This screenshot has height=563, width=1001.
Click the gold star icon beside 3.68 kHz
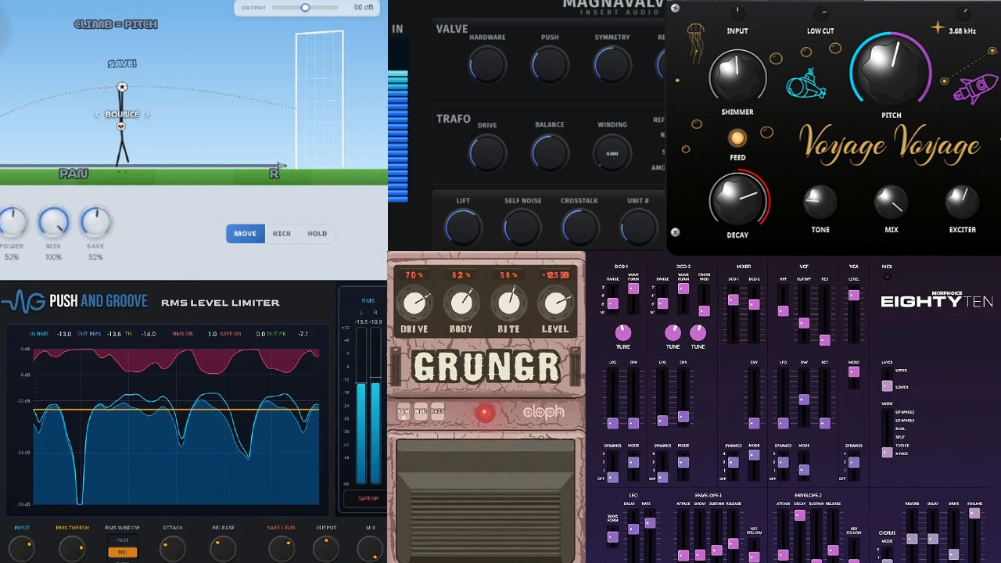pos(937,28)
